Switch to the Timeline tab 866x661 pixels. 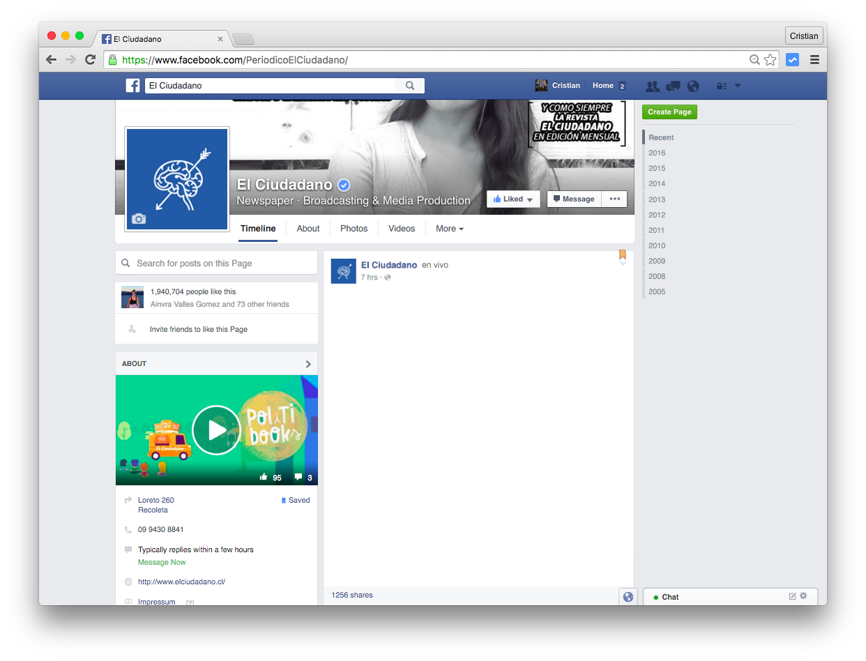pos(258,229)
